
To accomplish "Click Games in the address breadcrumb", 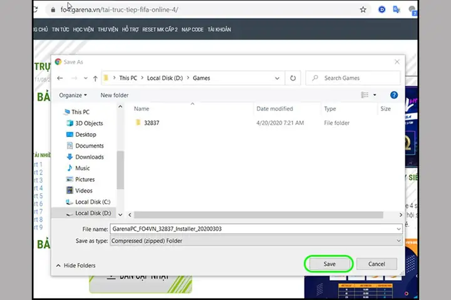I will (x=201, y=78).
